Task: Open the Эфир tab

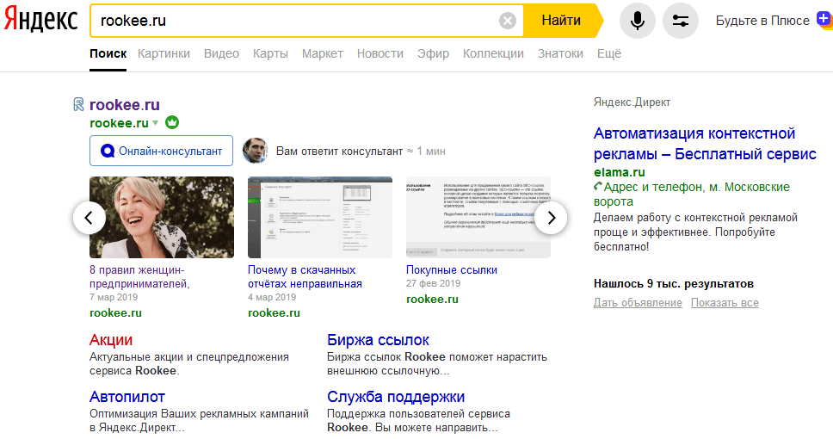Action: (433, 53)
